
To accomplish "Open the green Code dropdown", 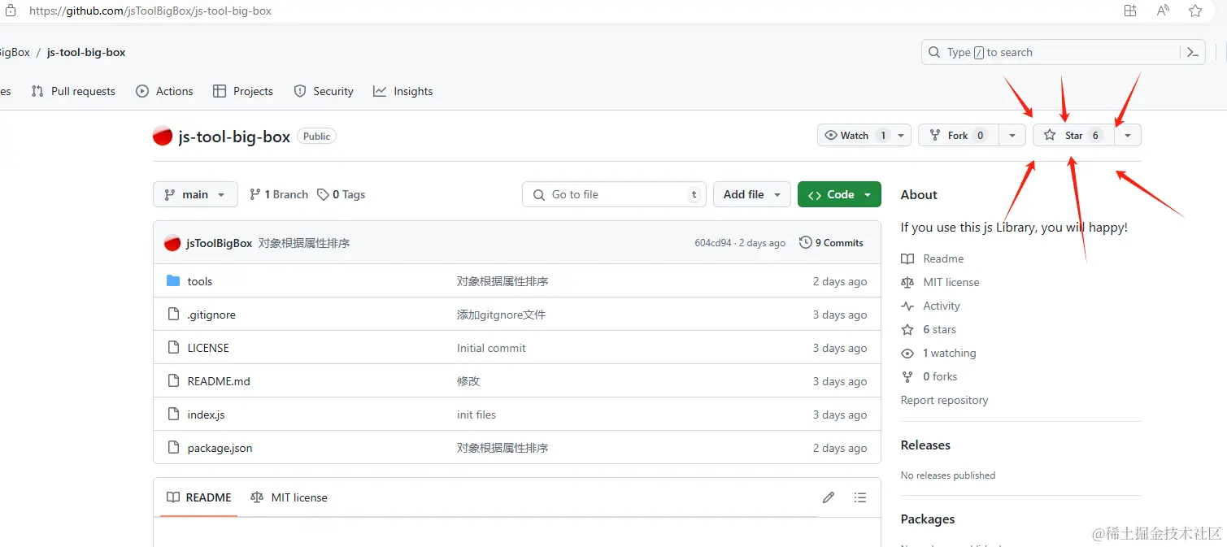I will [839, 194].
